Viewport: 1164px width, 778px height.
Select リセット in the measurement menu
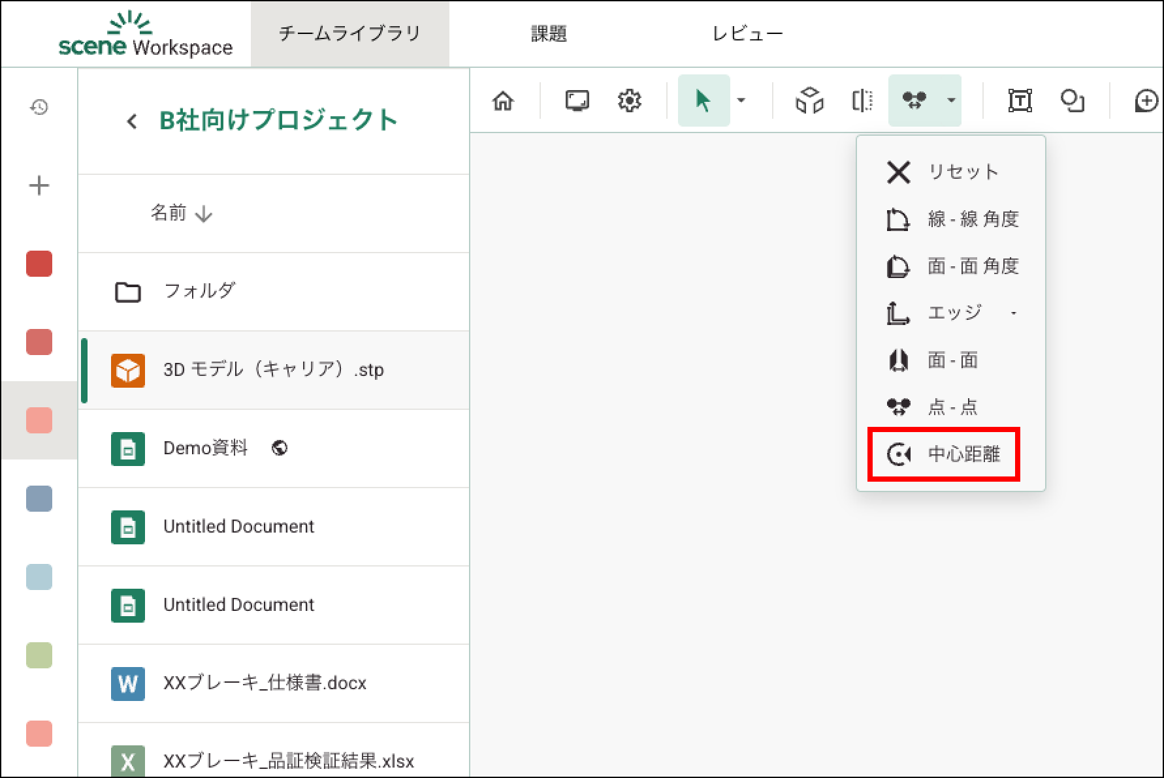pos(944,172)
